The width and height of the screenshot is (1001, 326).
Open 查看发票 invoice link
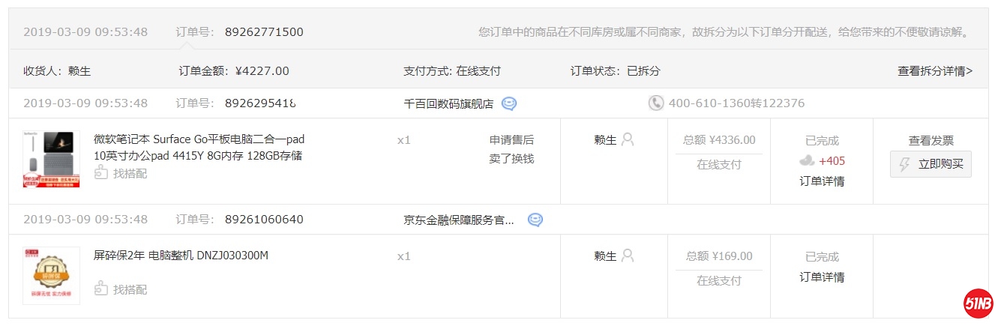point(931,140)
